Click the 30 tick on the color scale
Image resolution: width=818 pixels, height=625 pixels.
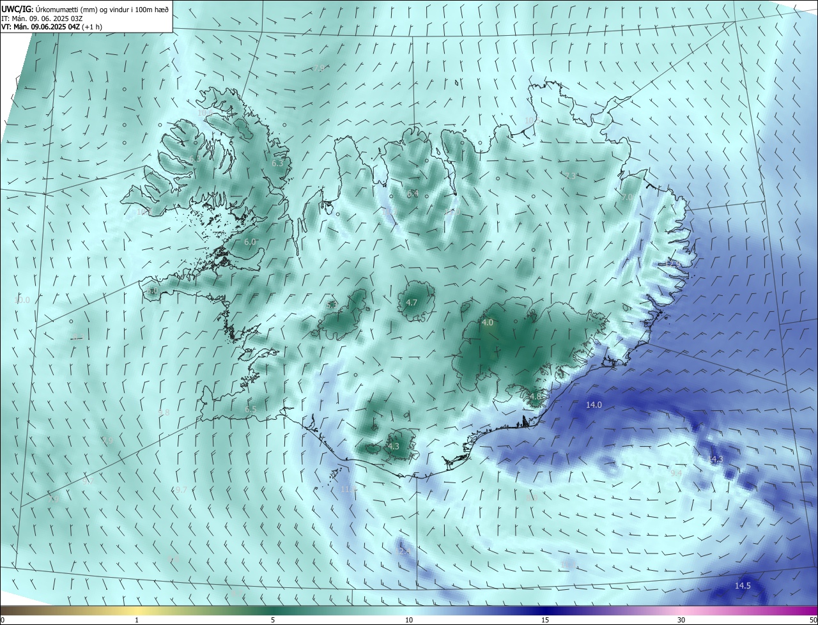tap(681, 620)
